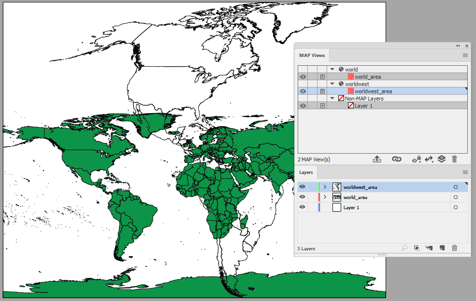Select the Make Clipping Mask icon in Layers panel
This screenshot has width=476, height=301.
coord(417,248)
